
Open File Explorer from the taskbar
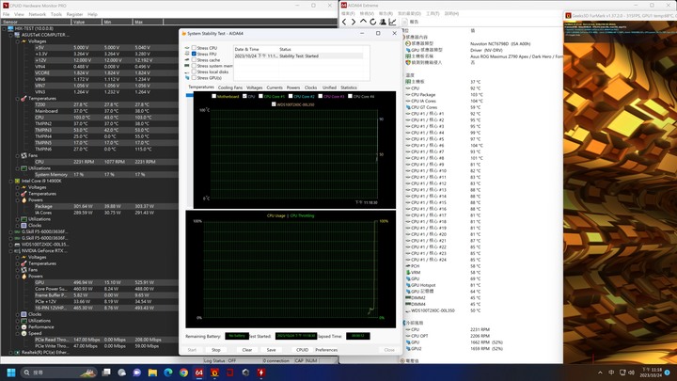(x=152, y=373)
